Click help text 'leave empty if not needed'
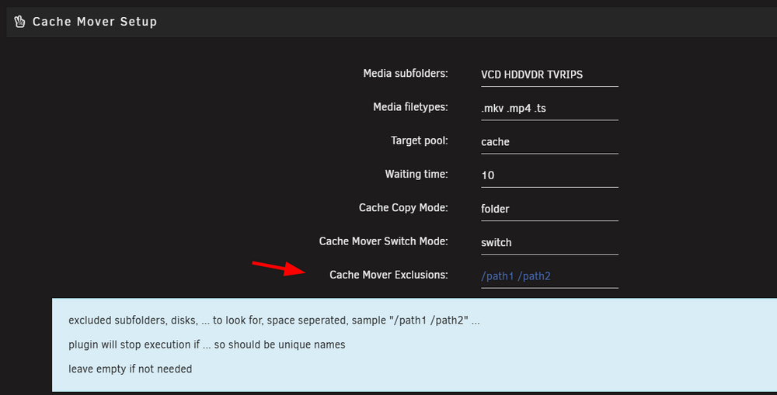 pos(131,369)
